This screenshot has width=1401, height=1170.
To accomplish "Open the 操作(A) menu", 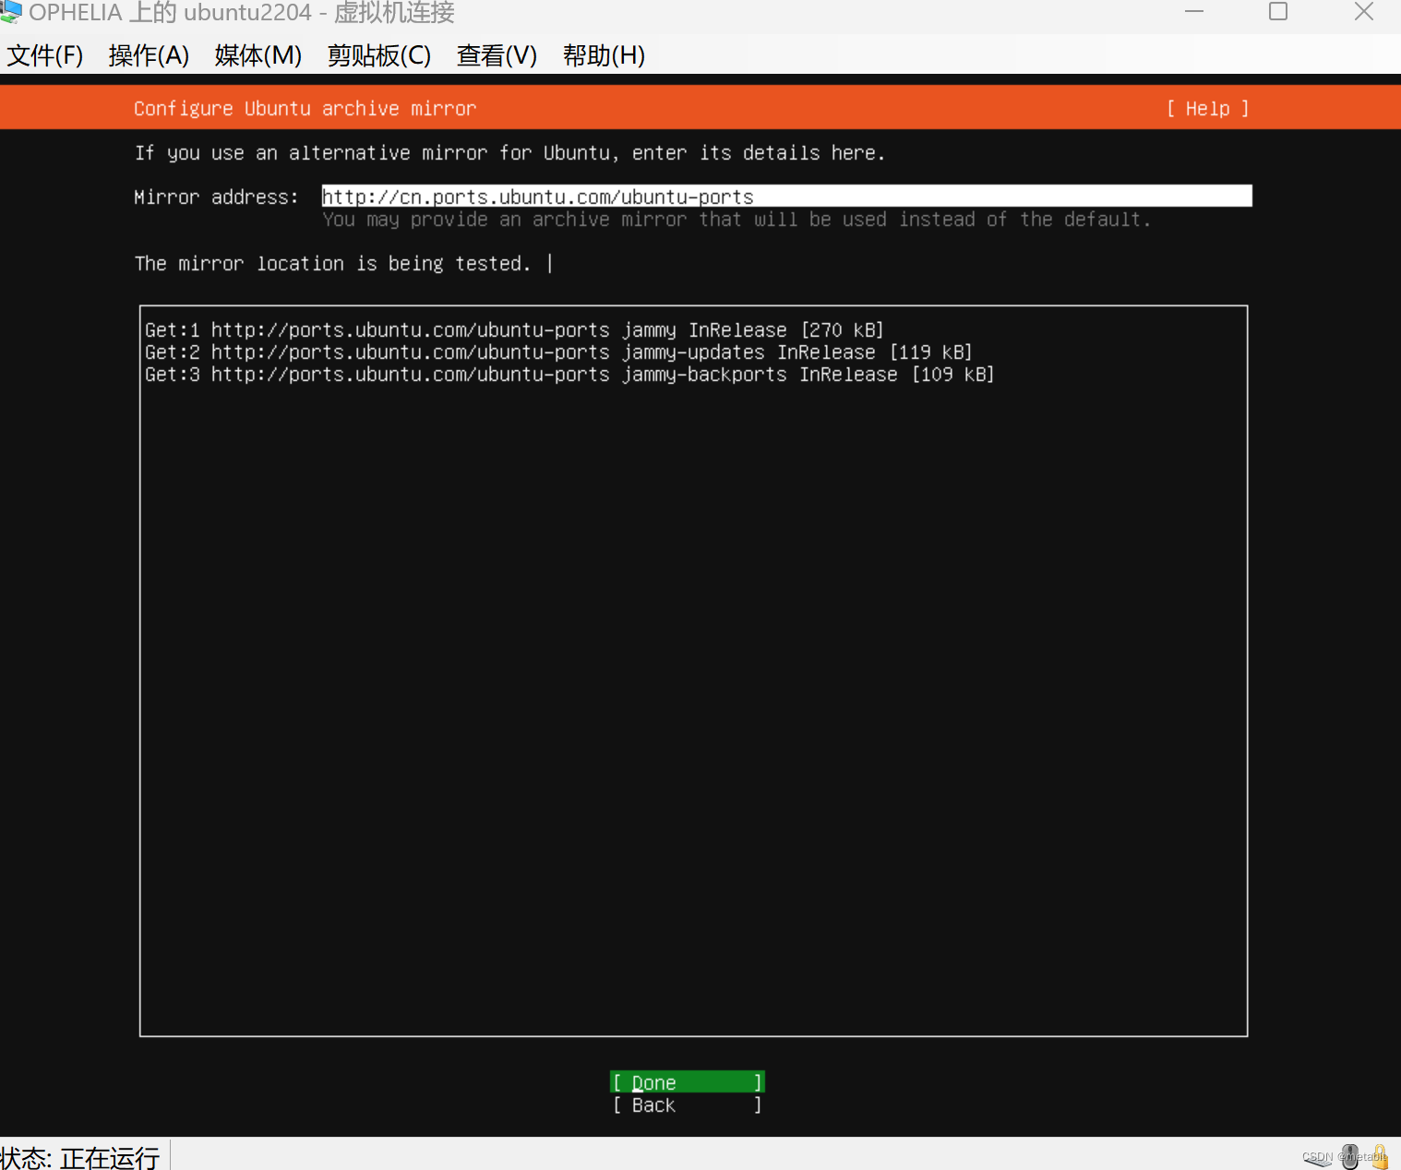I will point(149,55).
